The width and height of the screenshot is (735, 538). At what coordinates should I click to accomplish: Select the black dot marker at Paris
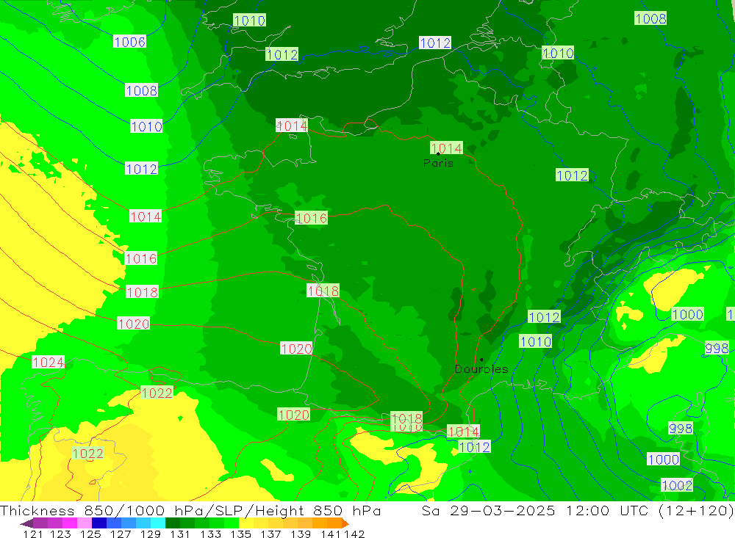click(x=438, y=153)
